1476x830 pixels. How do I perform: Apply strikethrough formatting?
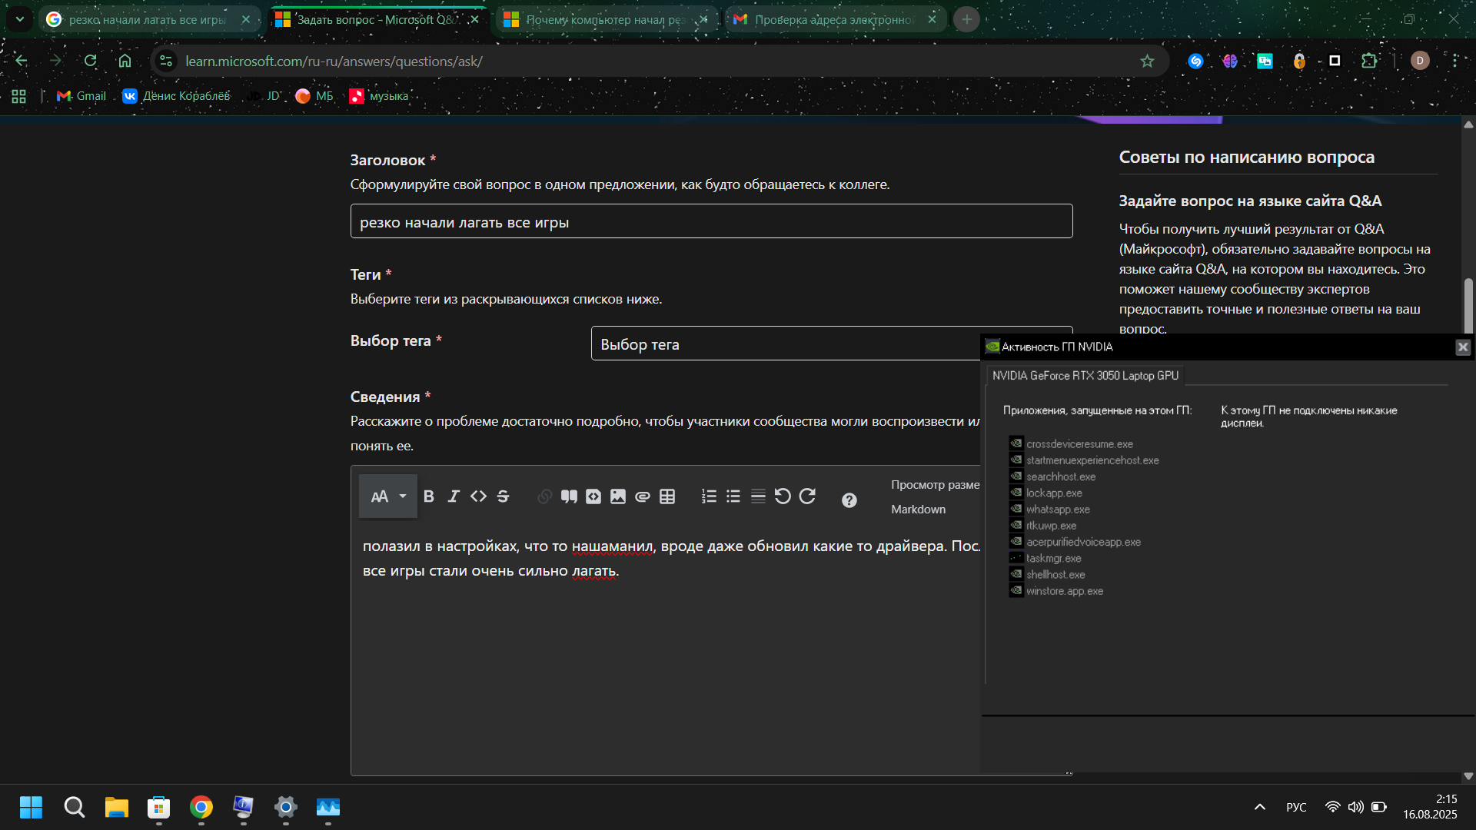503,496
